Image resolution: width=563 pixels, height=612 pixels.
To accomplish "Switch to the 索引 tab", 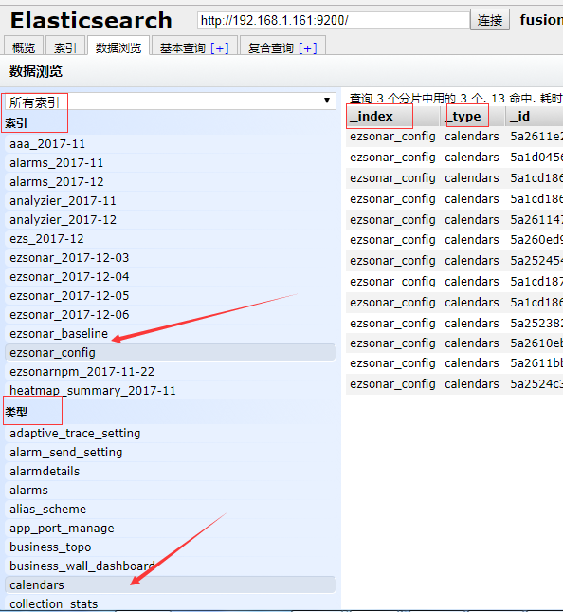I will [x=65, y=46].
